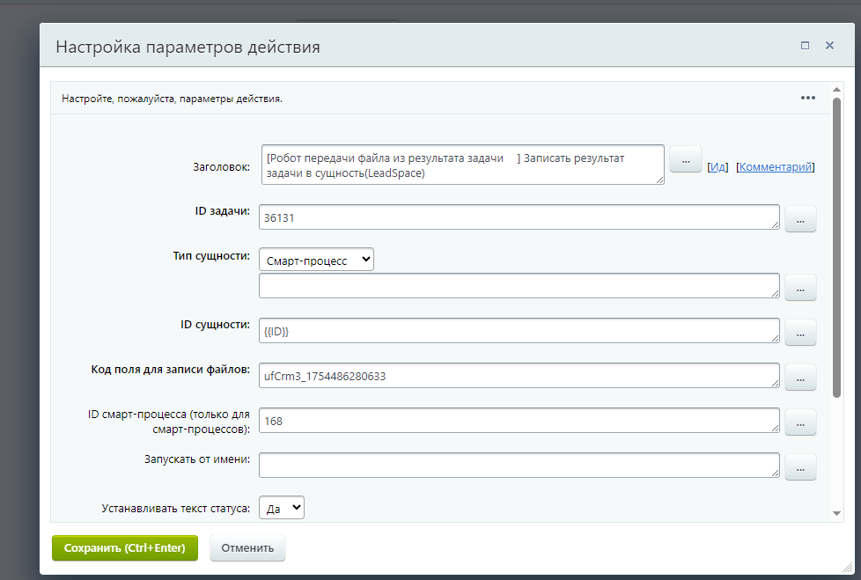
Task: Open value picker for Код поля для записи файлов
Action: coord(800,378)
